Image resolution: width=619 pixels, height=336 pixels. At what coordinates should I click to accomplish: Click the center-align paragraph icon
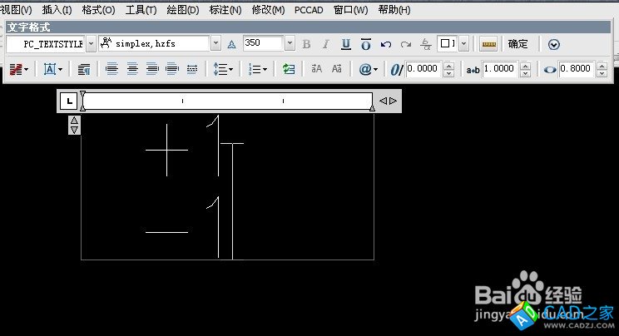point(132,70)
